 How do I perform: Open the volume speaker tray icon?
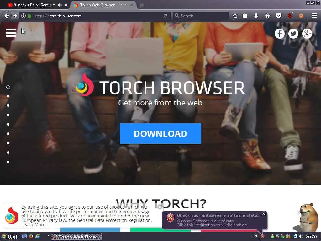301,237
